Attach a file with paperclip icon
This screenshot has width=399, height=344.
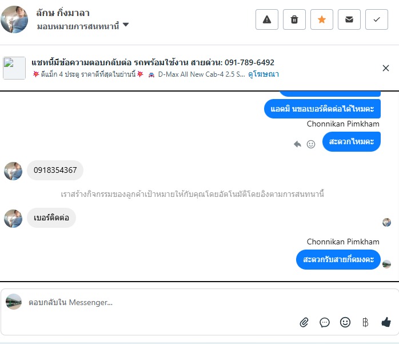tap(304, 322)
